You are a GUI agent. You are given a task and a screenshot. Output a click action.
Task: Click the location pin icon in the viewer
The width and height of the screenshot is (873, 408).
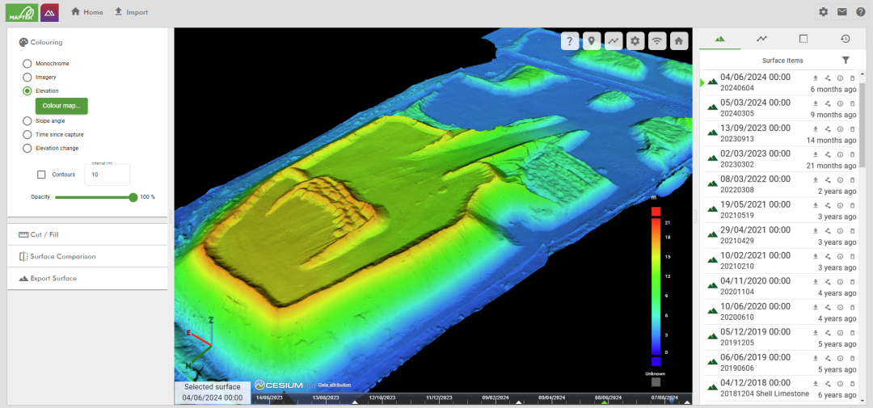pos(592,41)
